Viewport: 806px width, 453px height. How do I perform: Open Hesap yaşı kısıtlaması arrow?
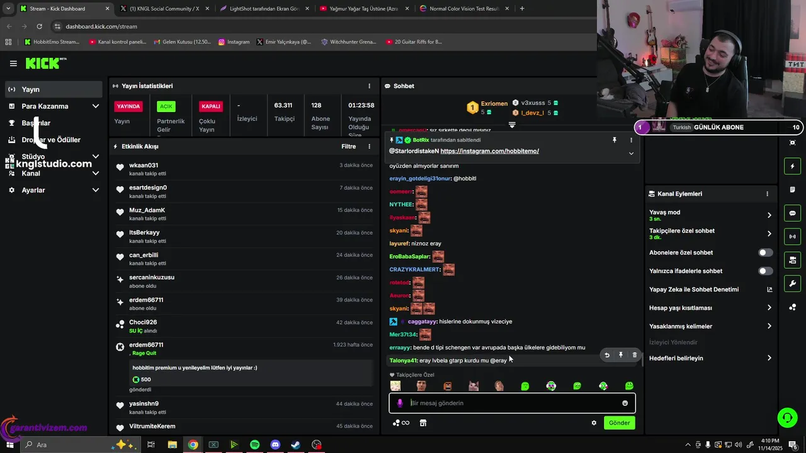pyautogui.click(x=769, y=308)
